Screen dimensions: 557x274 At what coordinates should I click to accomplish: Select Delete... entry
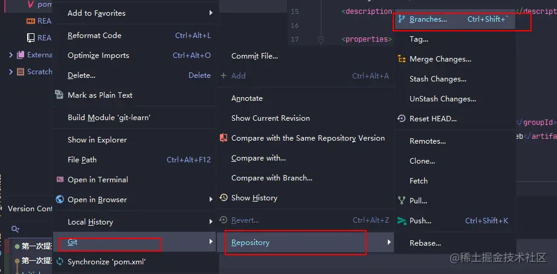(134, 75)
